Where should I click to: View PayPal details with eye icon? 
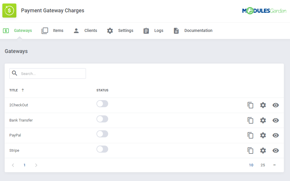click(x=276, y=135)
